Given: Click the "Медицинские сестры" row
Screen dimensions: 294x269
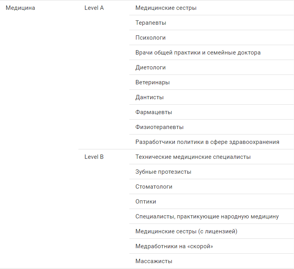Looking at the screenshot, I should pyautogui.click(x=166, y=8).
